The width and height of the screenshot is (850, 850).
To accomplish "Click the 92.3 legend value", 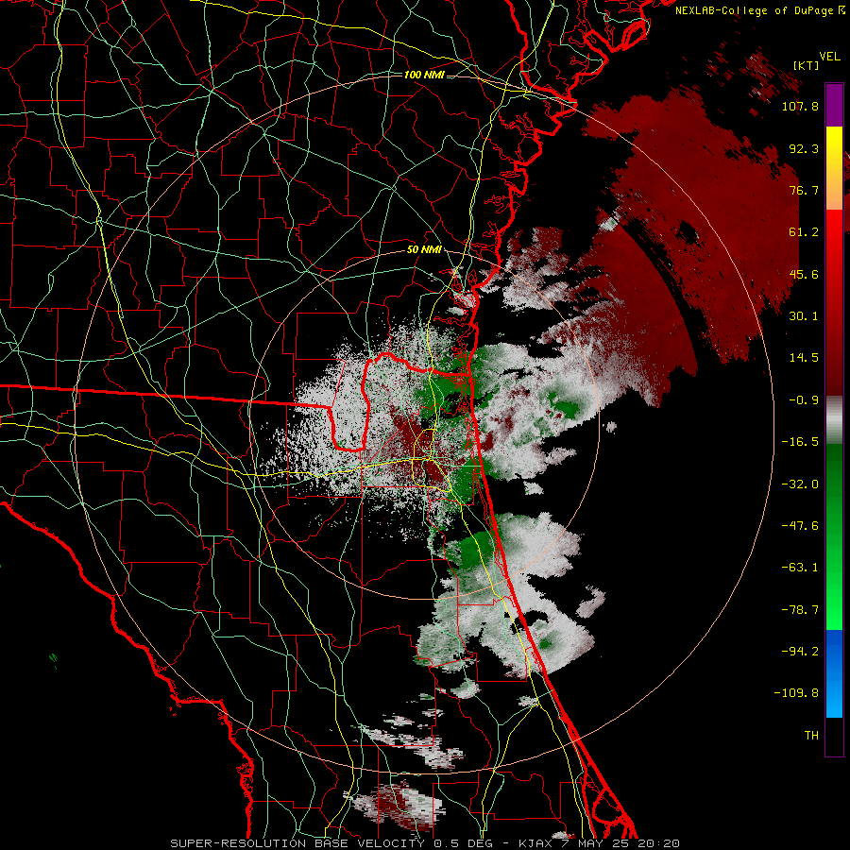I will [x=804, y=148].
